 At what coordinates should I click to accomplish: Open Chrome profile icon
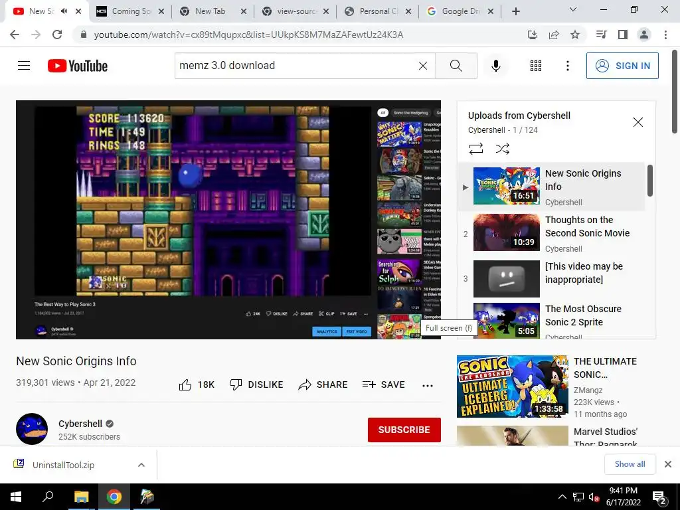tap(644, 35)
